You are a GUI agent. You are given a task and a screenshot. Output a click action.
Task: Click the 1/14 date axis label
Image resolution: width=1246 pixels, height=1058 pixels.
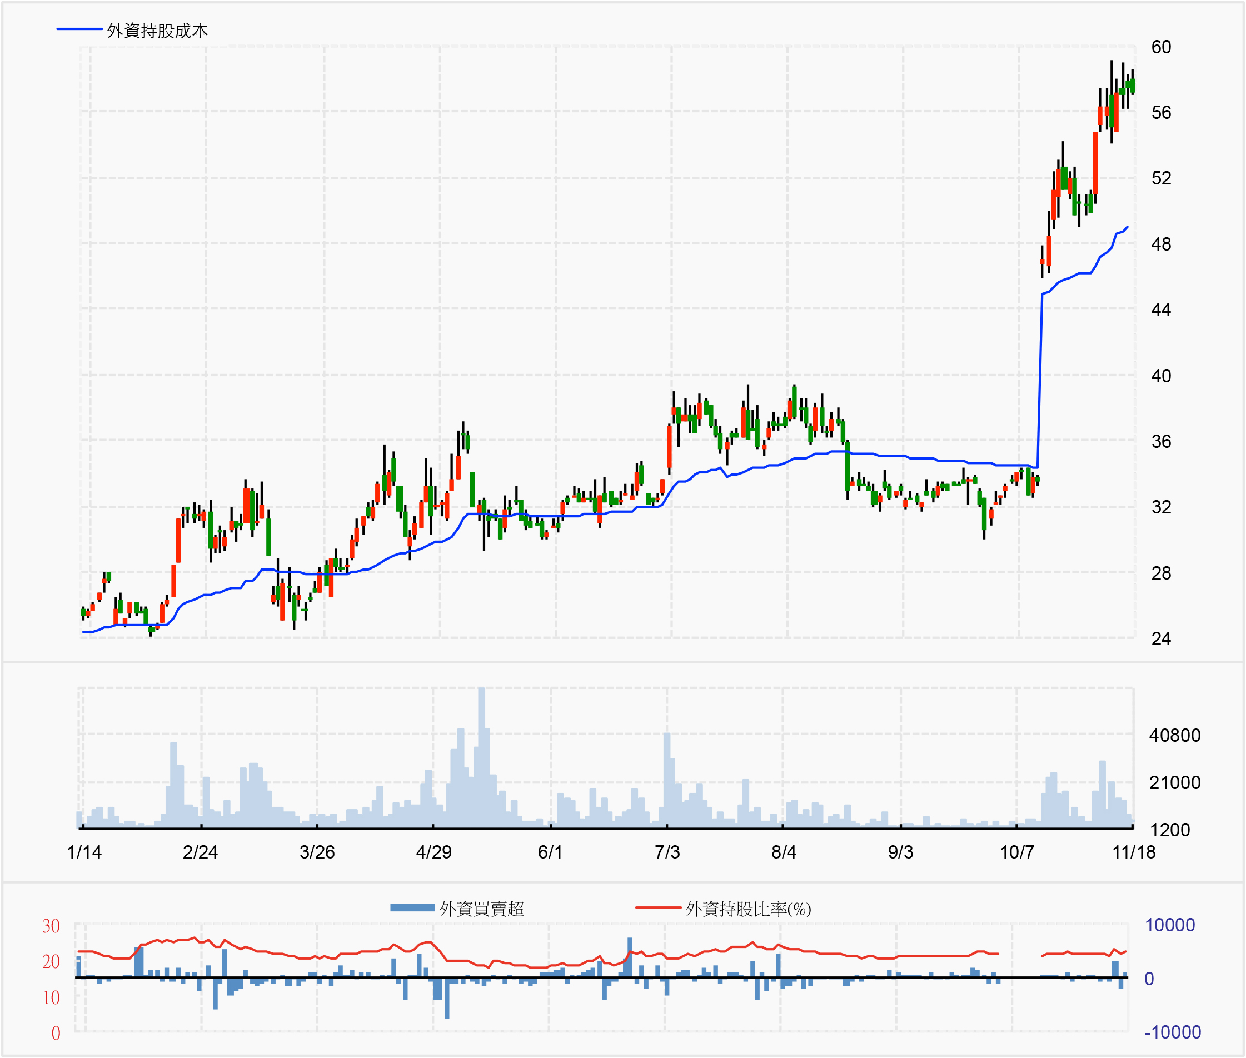[x=84, y=852]
